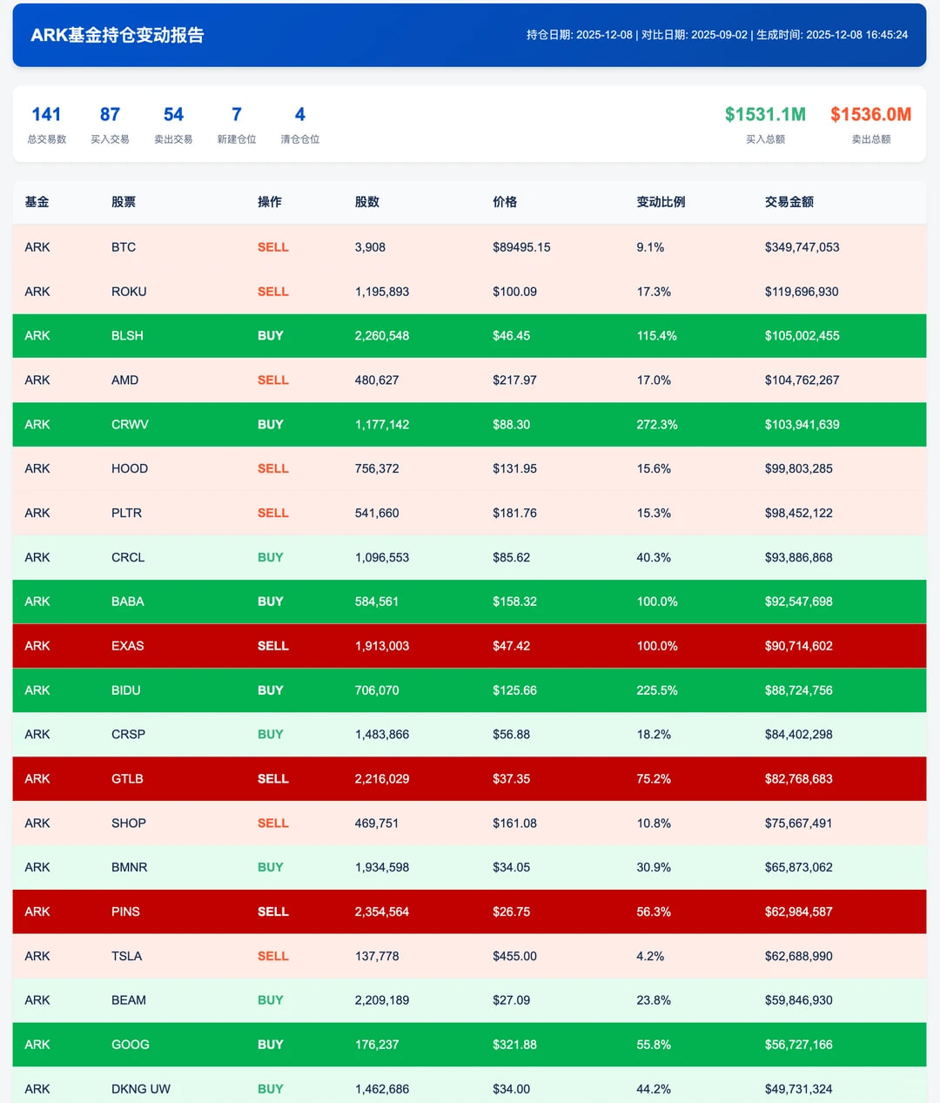Click the 100.0% change in EXAS row
The height and width of the screenshot is (1103, 940).
656,646
